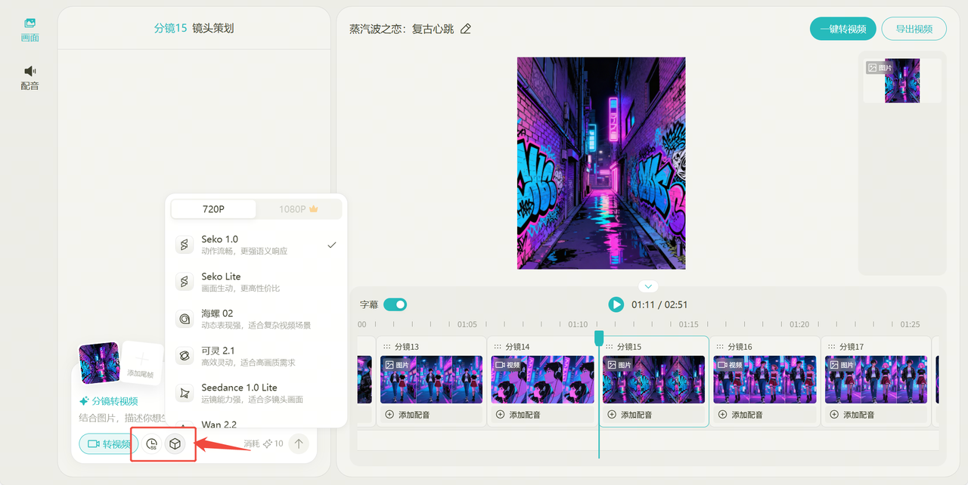Collapse preview with chevron below image

pos(648,286)
